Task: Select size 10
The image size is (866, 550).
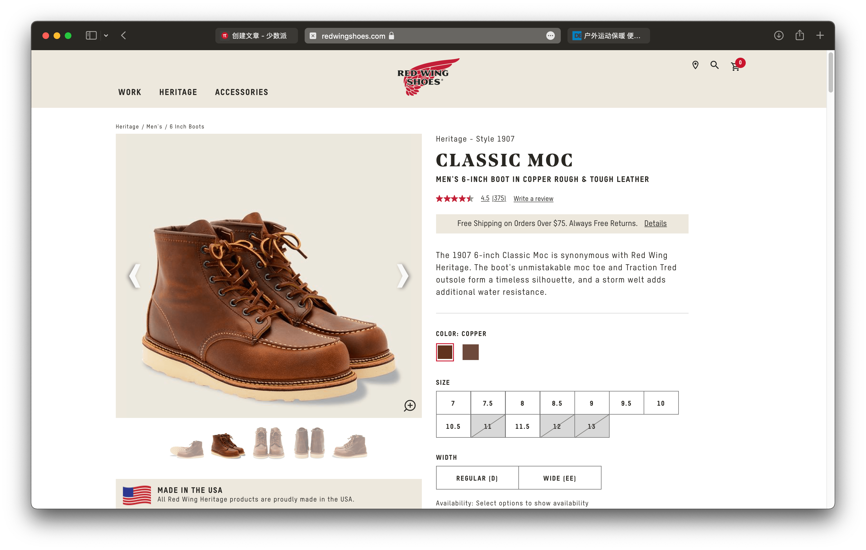Action: pos(661,403)
